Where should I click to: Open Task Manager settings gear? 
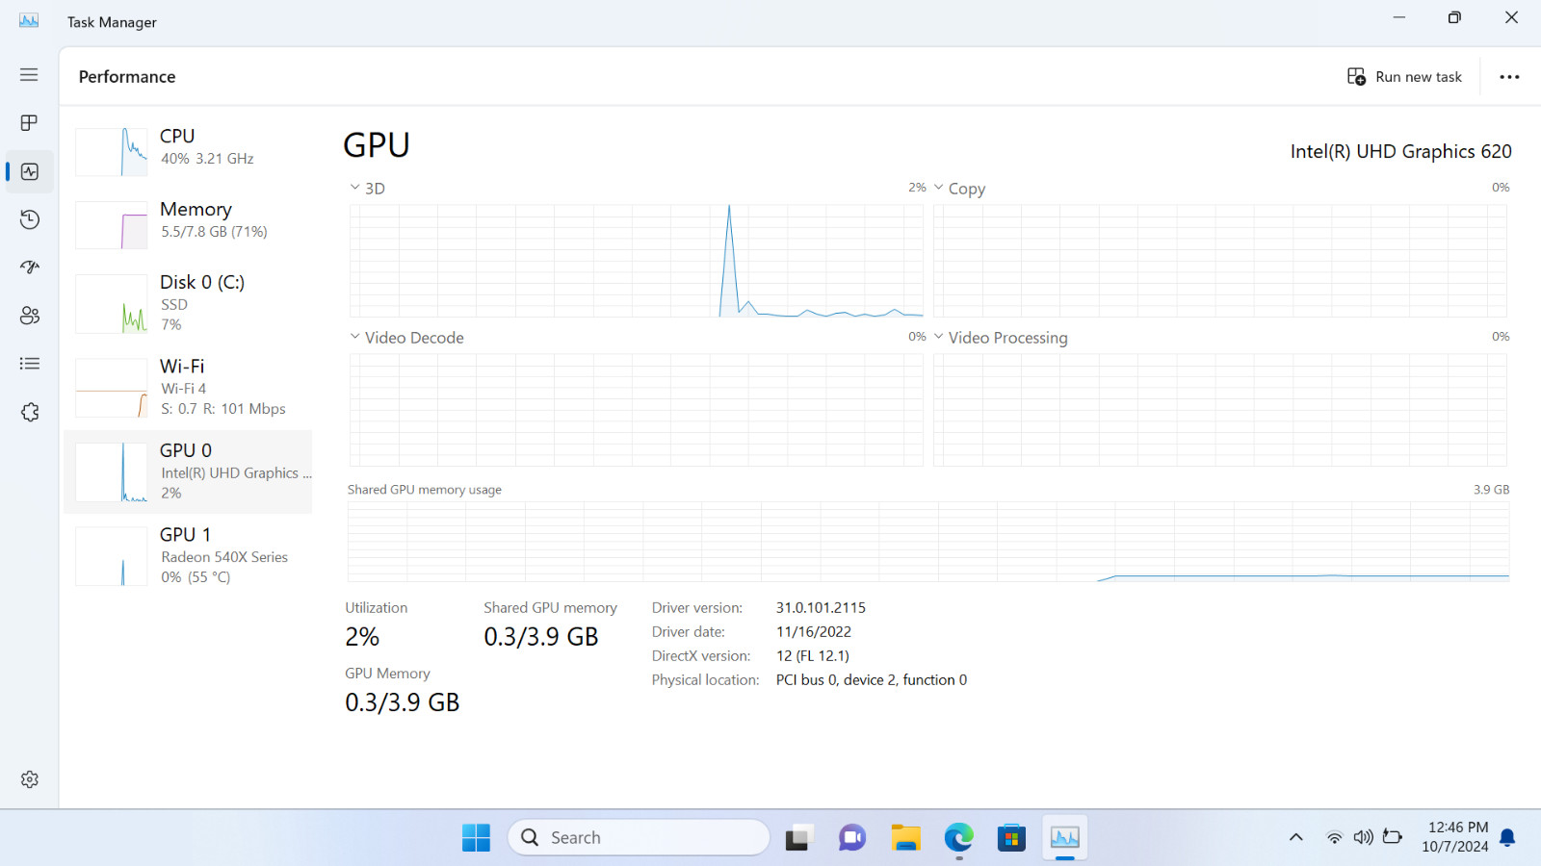pos(29,779)
